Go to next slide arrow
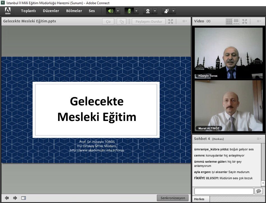 [15, 198]
